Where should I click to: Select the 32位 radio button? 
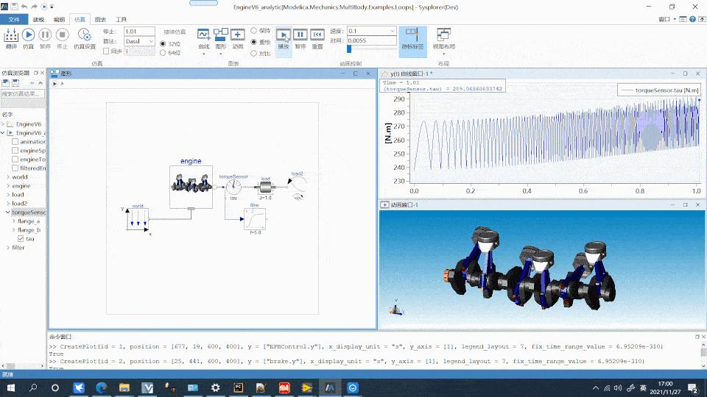[x=163, y=43]
